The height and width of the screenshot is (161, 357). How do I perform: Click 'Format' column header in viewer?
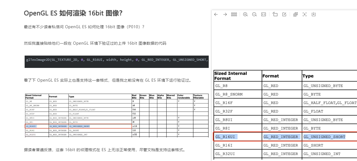[282, 76]
